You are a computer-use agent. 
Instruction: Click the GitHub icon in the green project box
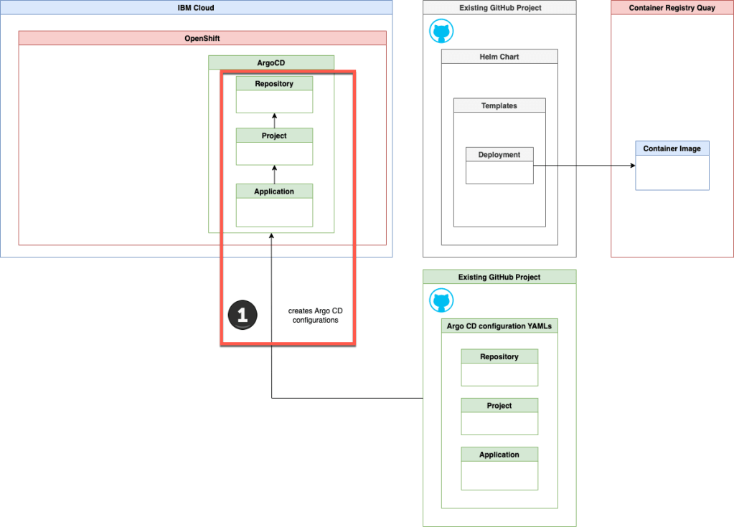(x=441, y=300)
